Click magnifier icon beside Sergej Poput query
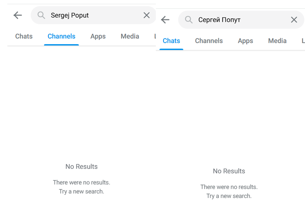This screenshot has height=209, width=305. click(x=41, y=15)
